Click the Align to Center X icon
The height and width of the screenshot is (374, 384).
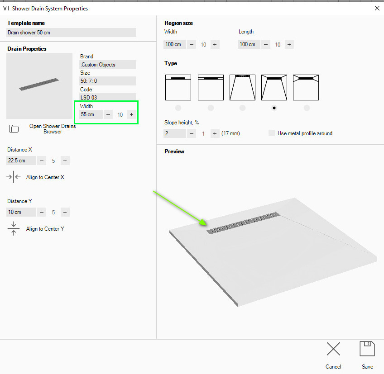[14, 177]
